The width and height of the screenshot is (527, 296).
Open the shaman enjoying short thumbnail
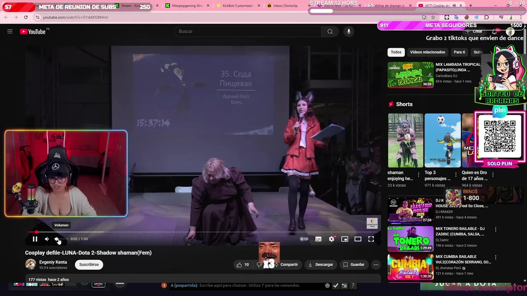click(406, 141)
